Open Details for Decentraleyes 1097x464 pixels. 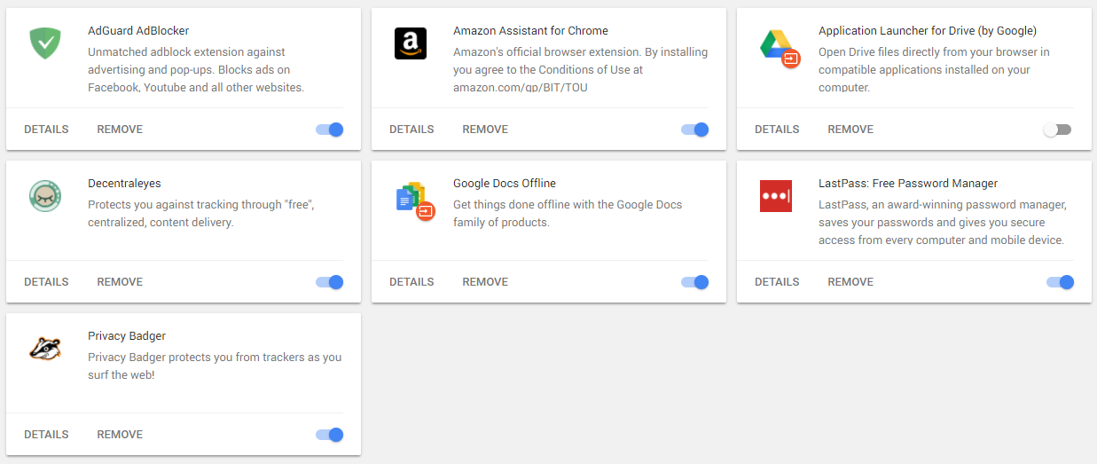pos(46,282)
